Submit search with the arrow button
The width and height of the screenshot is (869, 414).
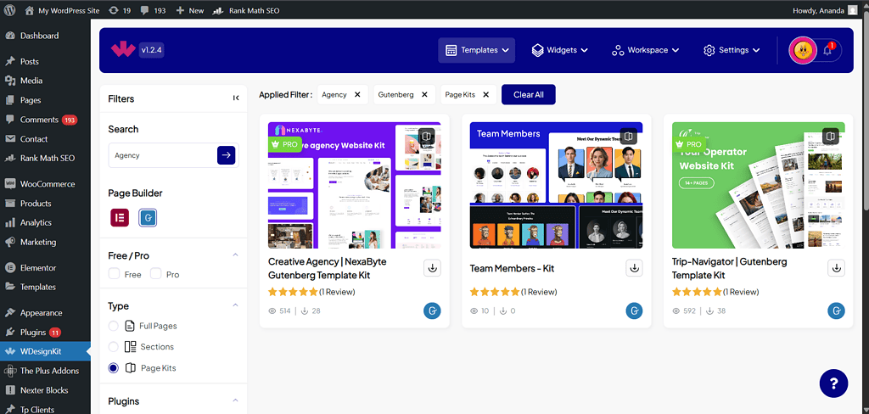pyautogui.click(x=226, y=155)
